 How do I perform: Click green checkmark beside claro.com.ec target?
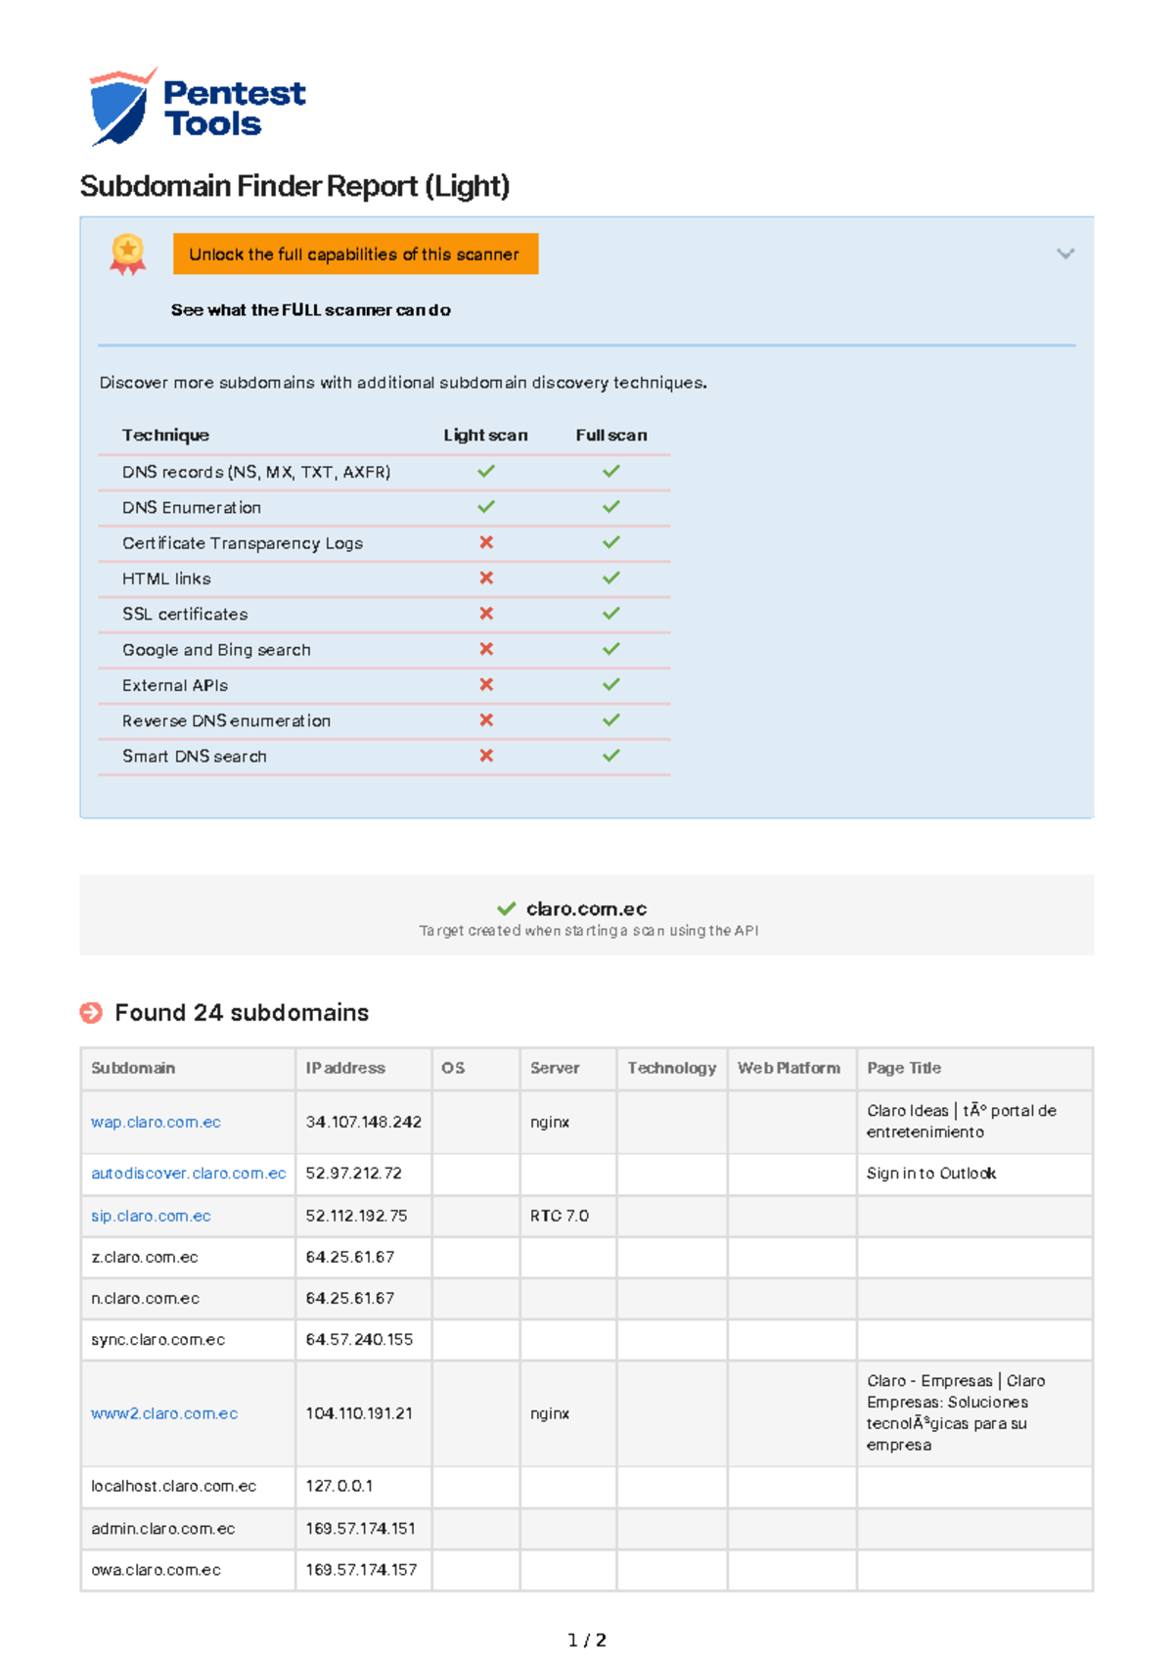point(506,909)
